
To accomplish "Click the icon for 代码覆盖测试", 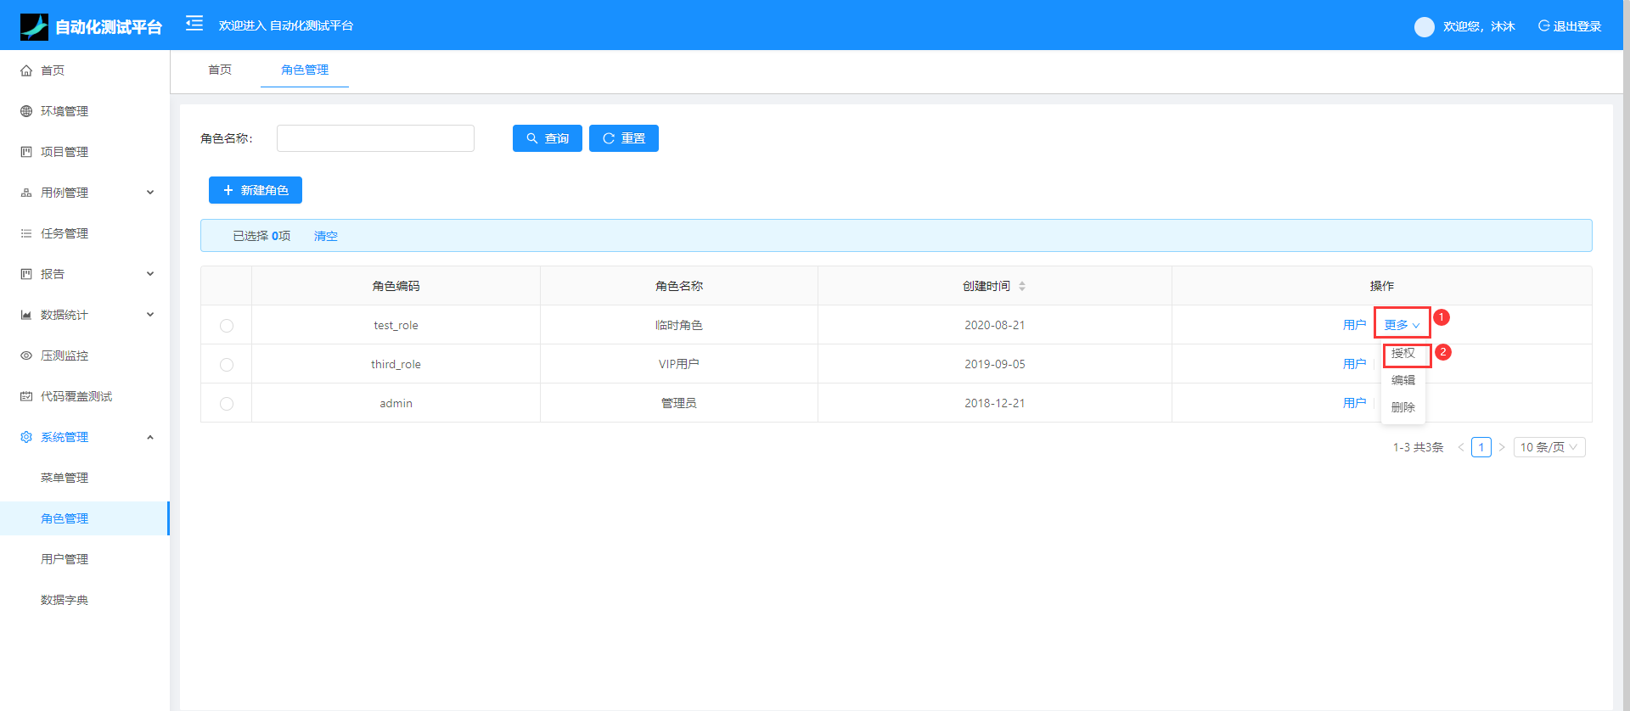I will (x=26, y=396).
